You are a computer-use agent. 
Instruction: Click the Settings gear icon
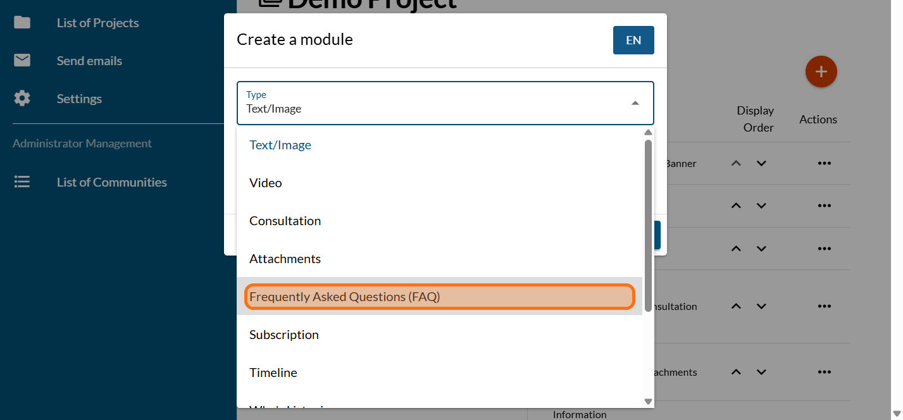pyautogui.click(x=22, y=99)
